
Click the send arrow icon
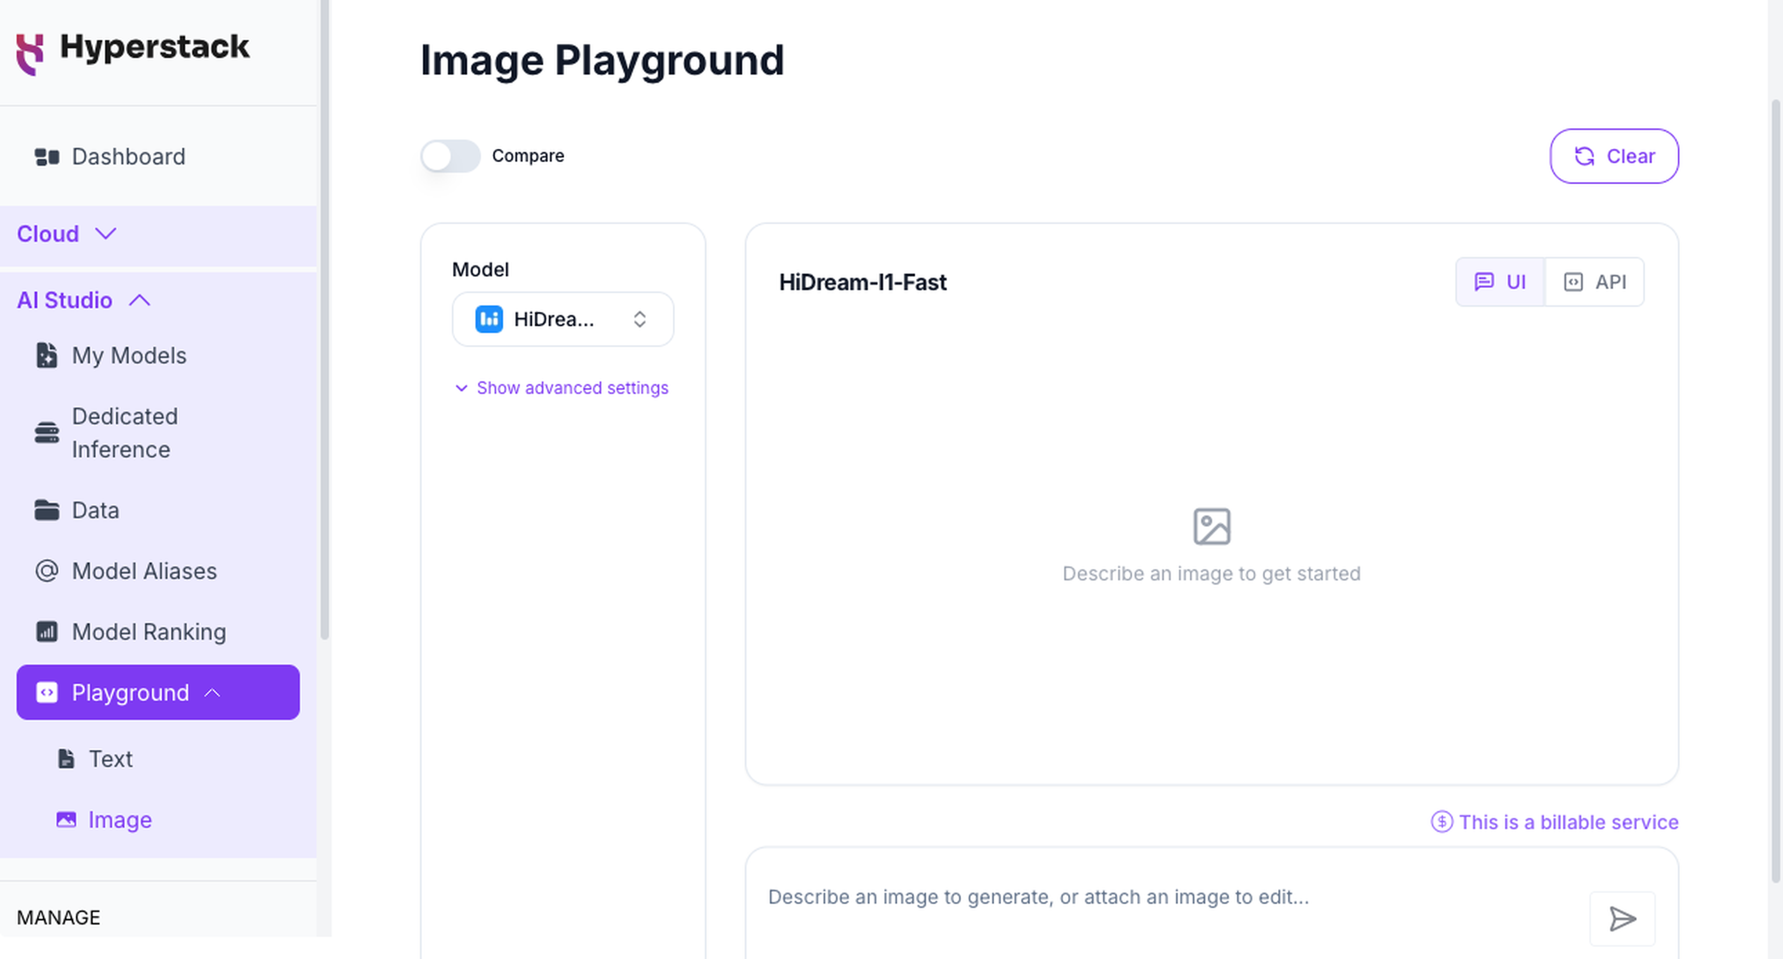tap(1622, 919)
